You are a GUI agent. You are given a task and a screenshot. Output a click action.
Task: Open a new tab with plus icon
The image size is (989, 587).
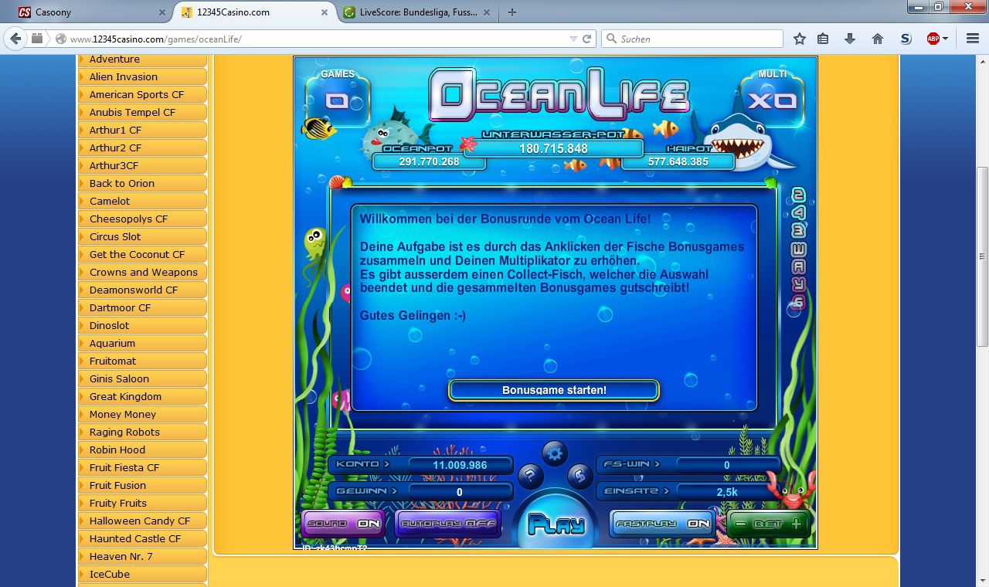[x=511, y=12]
